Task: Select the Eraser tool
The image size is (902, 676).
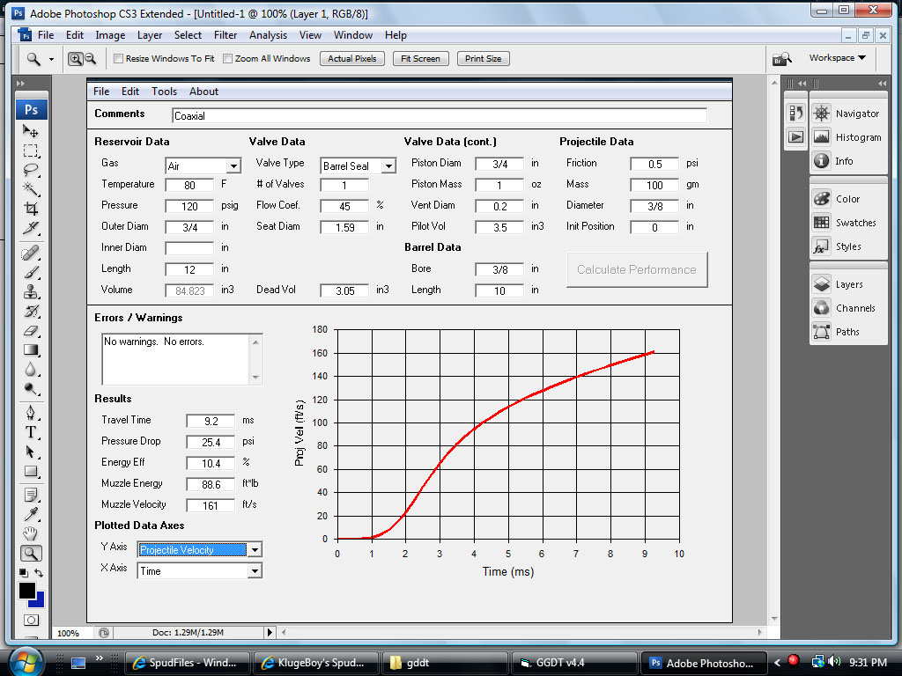Action: (31, 330)
